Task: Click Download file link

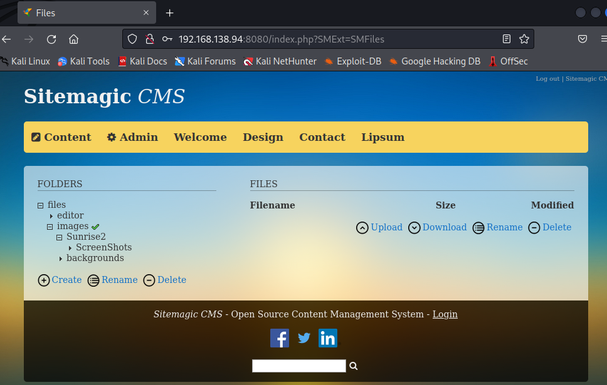Action: point(438,227)
